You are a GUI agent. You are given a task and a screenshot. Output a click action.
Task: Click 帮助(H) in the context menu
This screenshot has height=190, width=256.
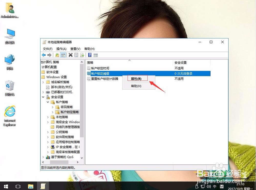point(137,86)
